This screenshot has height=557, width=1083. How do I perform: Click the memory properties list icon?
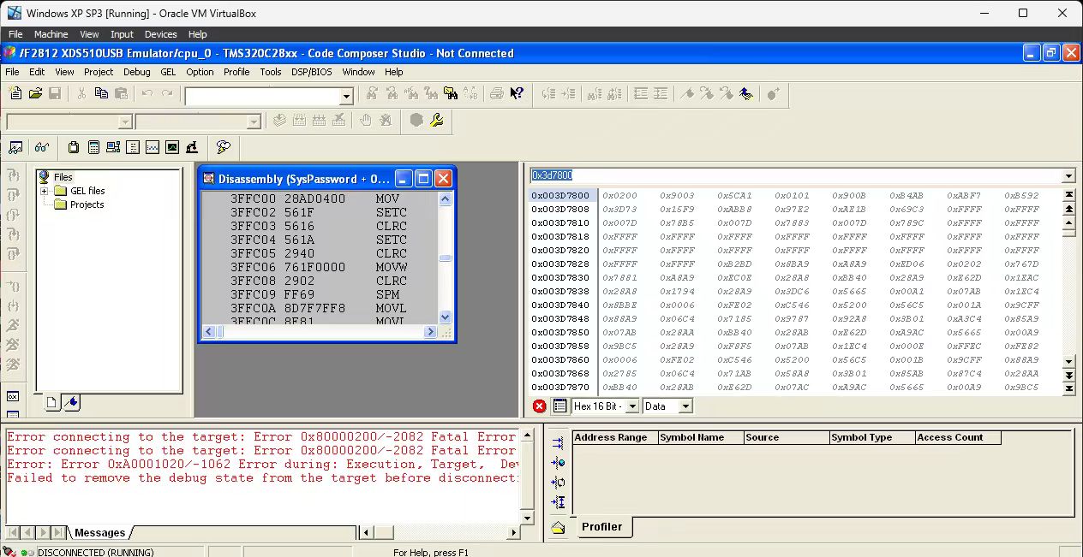coord(559,406)
